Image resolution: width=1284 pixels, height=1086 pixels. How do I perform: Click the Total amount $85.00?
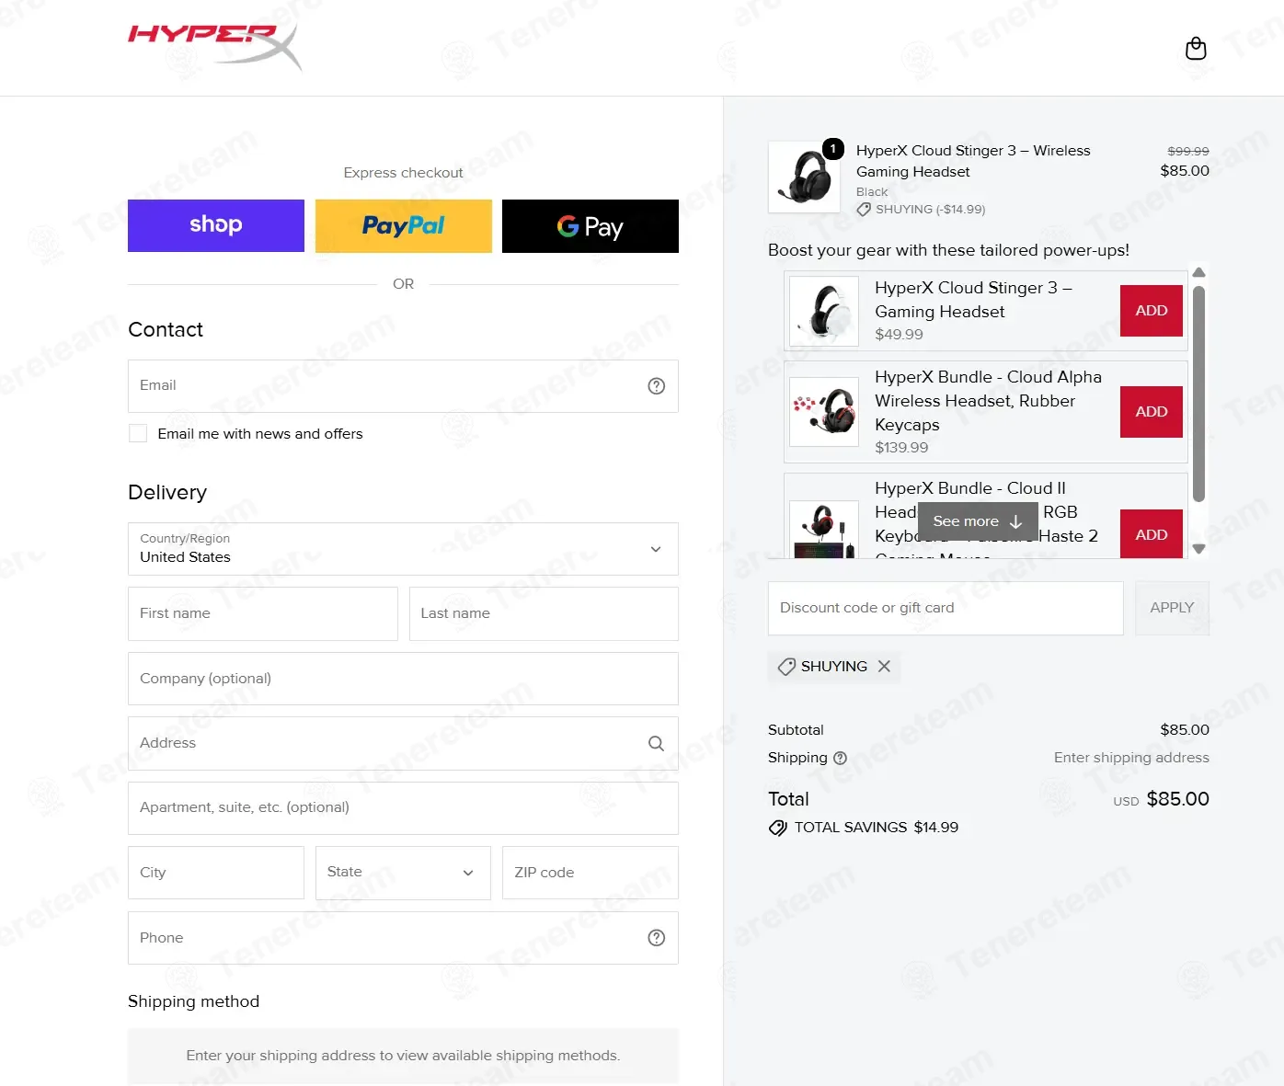1177,799
